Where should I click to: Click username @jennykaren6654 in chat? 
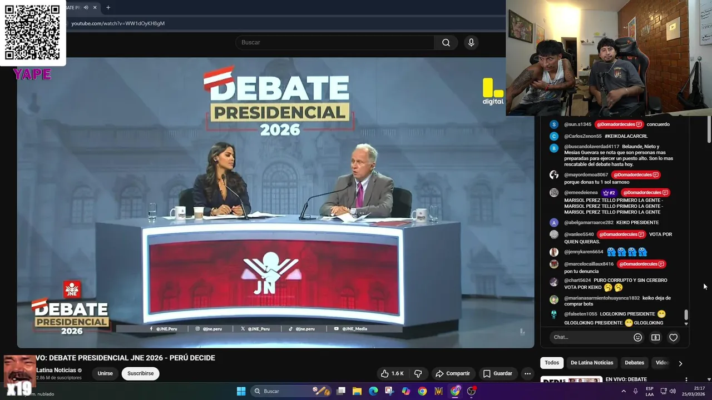[x=584, y=252]
